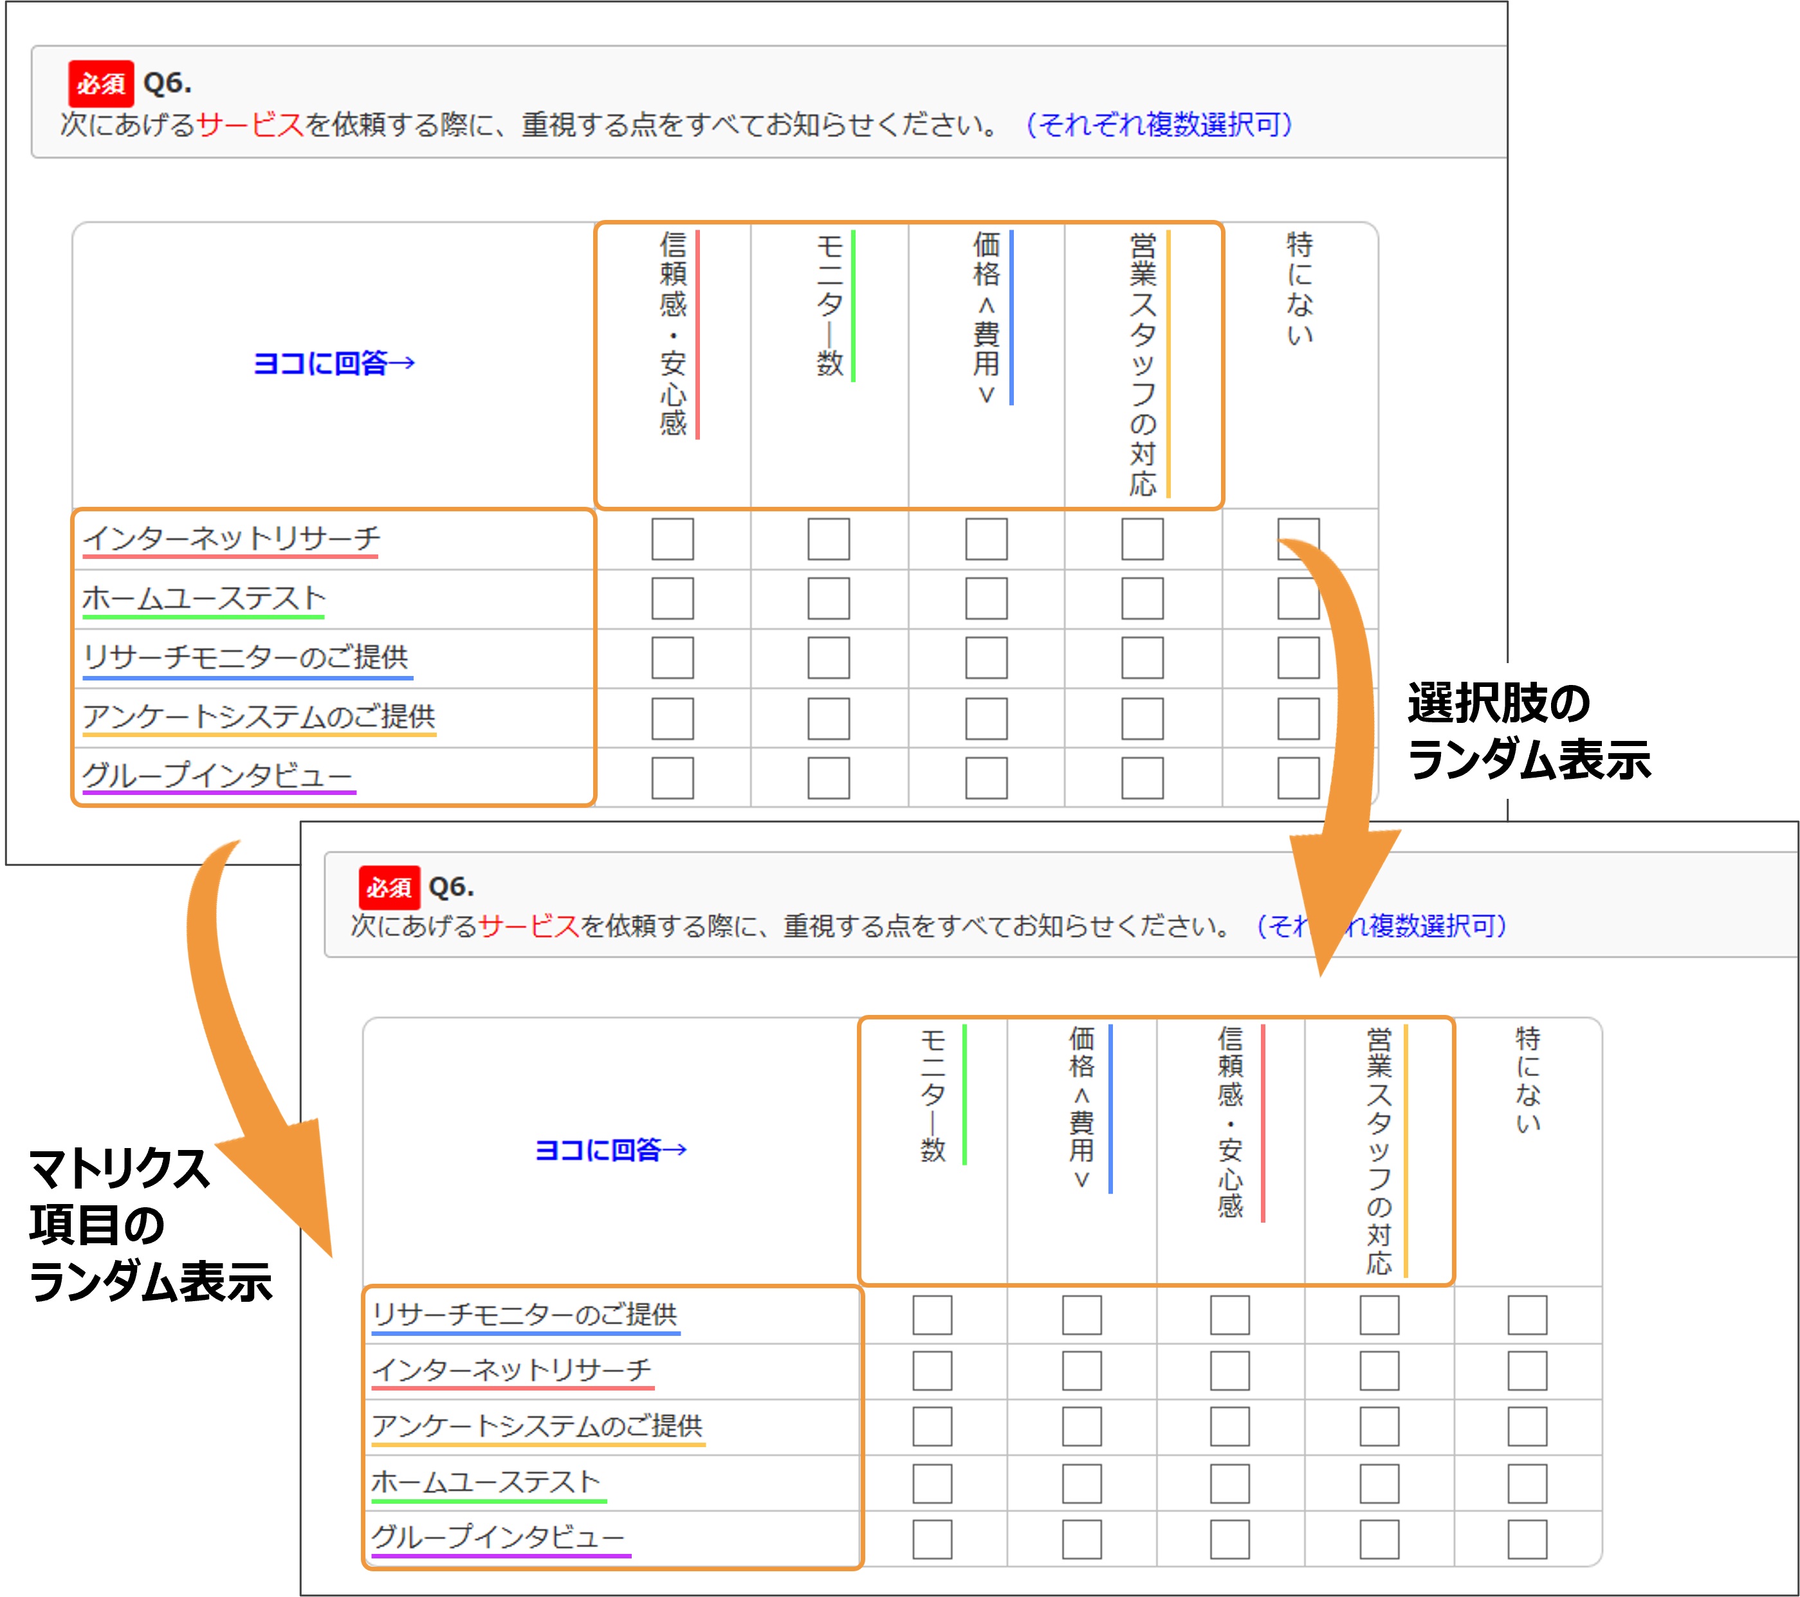Click the red サービス text in top question

point(250,125)
